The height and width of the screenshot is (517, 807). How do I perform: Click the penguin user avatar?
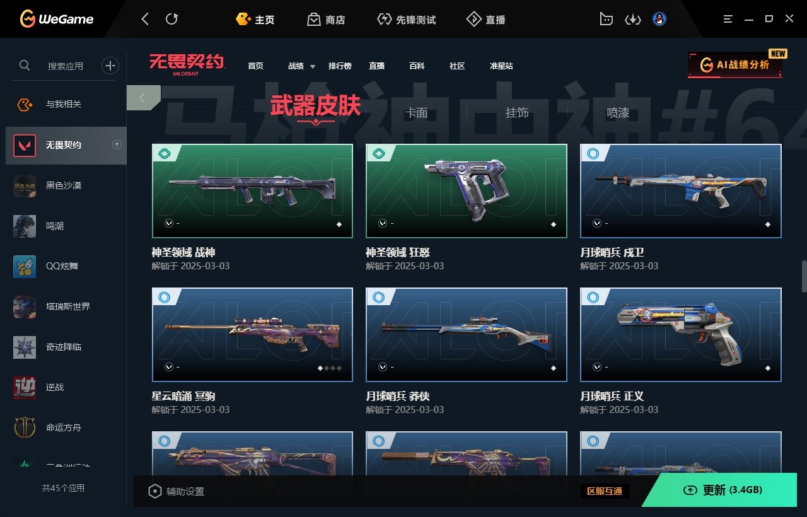click(x=659, y=19)
